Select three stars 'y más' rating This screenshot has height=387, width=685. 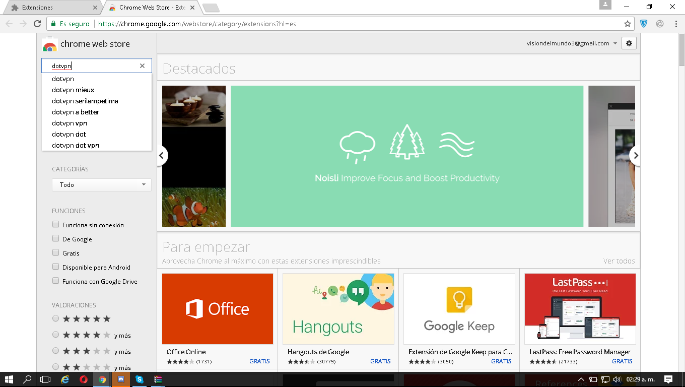(x=56, y=351)
